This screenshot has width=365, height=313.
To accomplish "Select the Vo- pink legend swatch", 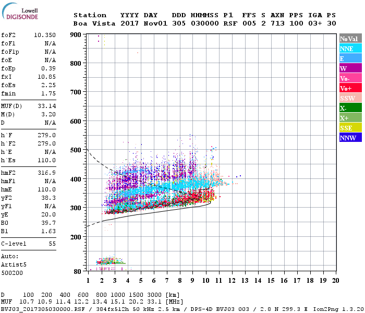I will [350, 78].
